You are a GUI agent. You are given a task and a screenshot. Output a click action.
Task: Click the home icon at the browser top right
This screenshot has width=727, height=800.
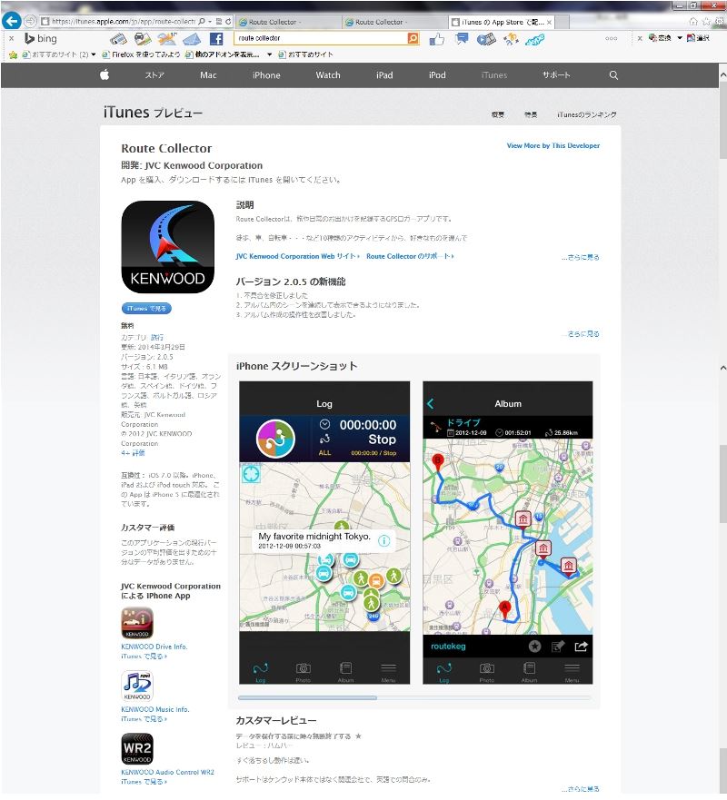pyautogui.click(x=693, y=22)
